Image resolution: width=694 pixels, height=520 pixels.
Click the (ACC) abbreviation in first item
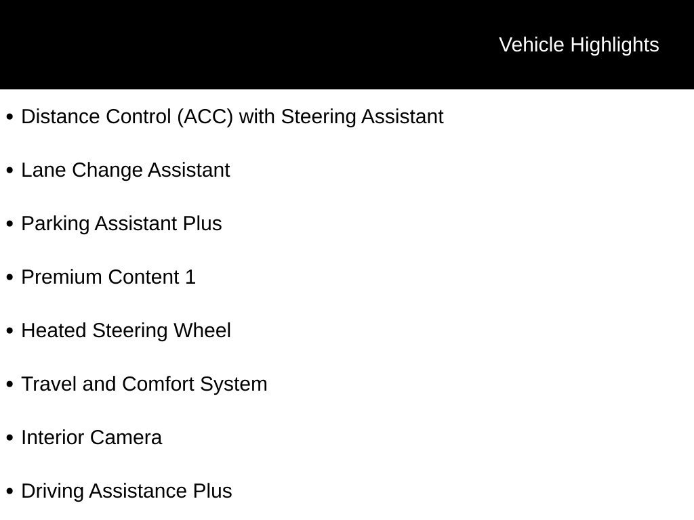pos(205,117)
